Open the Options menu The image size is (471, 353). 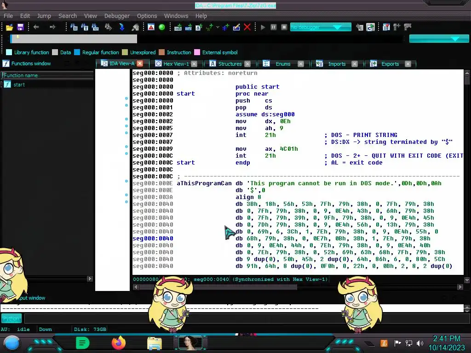(x=147, y=16)
